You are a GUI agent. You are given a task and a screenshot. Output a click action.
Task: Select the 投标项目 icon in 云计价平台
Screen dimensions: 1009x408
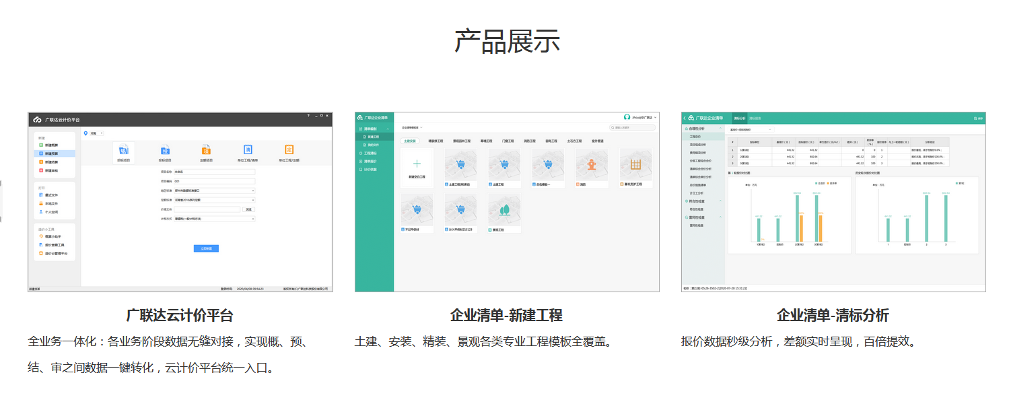(165, 150)
